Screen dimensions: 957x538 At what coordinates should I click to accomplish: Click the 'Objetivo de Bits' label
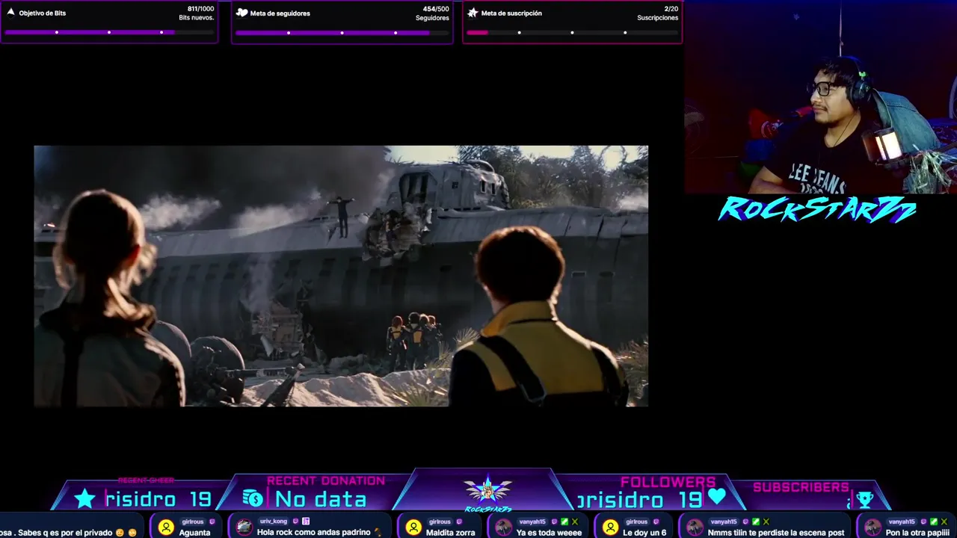tap(43, 13)
